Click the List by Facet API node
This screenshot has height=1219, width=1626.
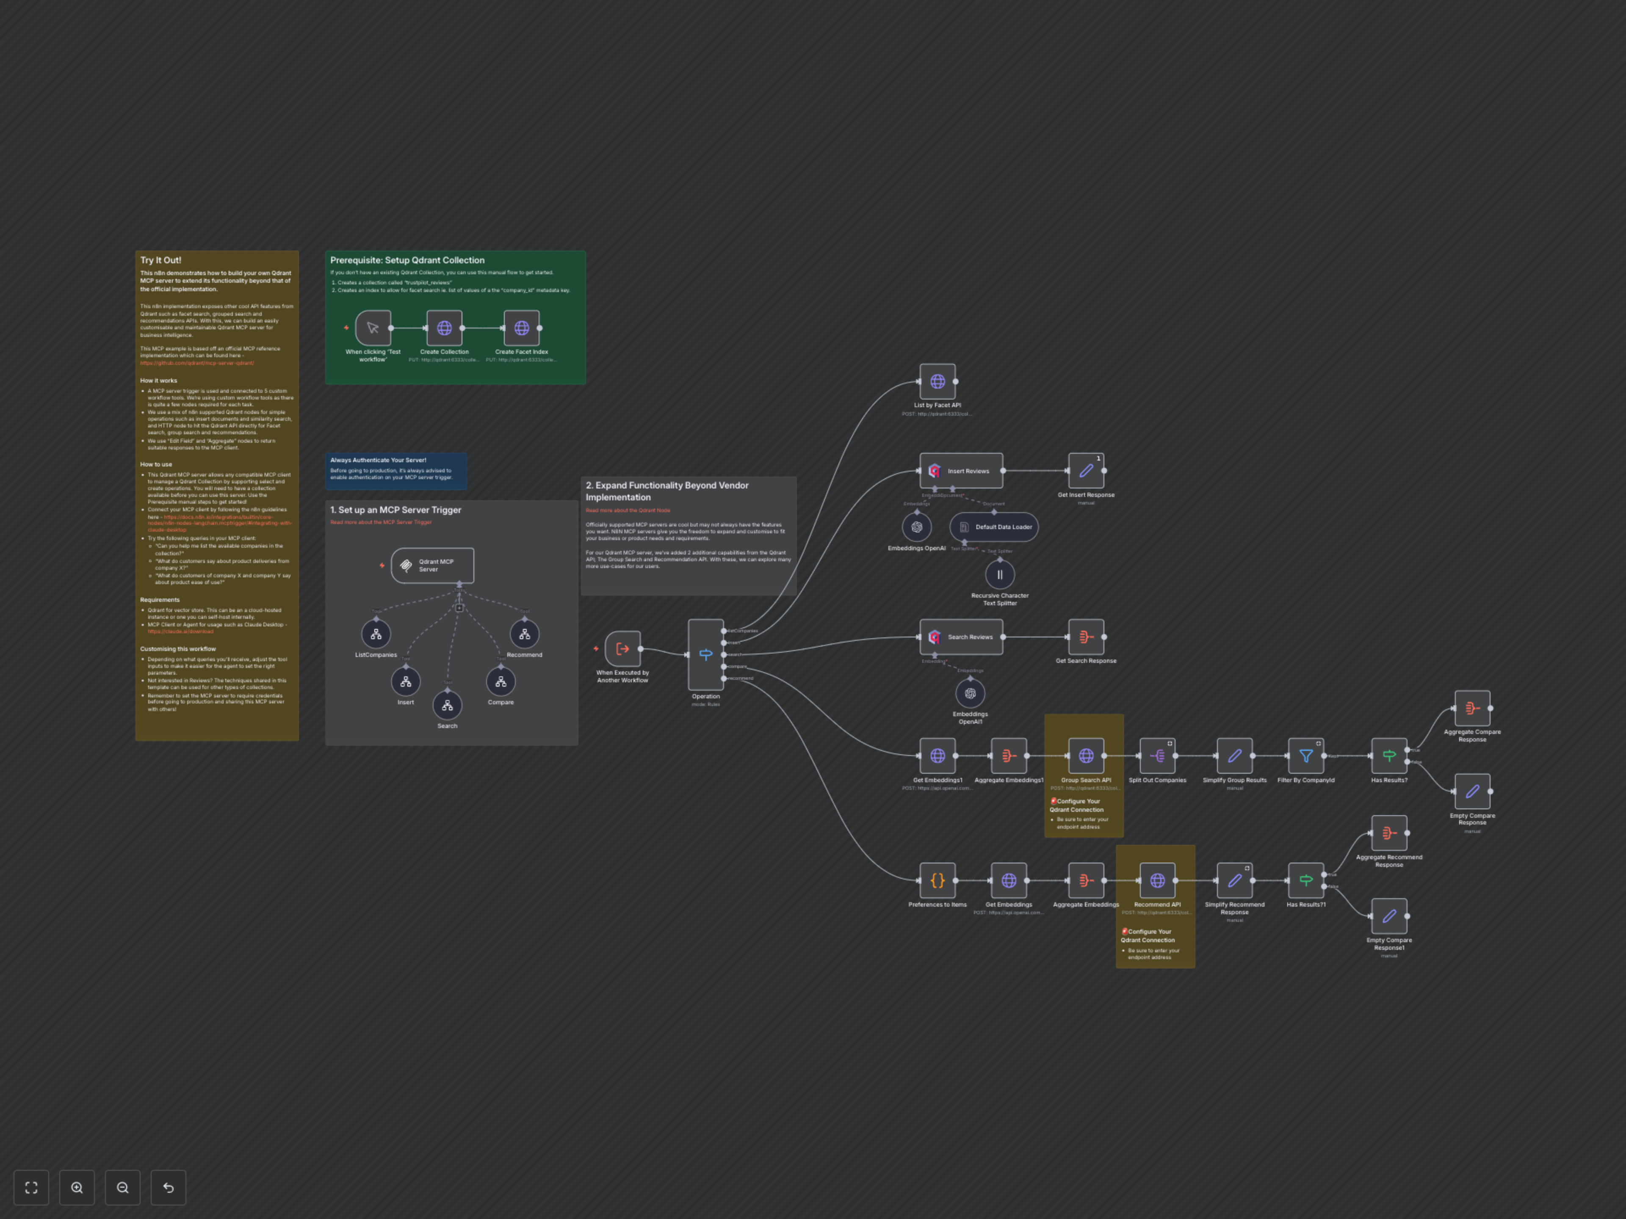click(x=937, y=381)
